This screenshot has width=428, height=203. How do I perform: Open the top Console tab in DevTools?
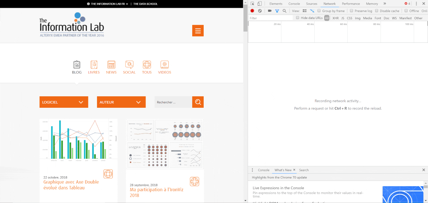click(x=294, y=4)
